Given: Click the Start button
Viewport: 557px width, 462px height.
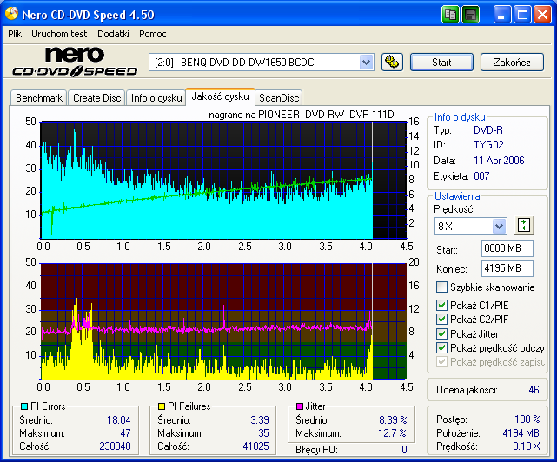Looking at the screenshot, I should (441, 63).
